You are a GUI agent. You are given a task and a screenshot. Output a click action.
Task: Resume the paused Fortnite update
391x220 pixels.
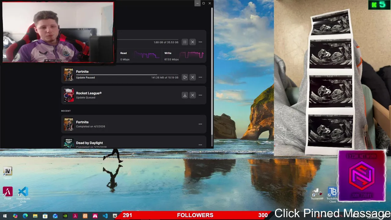tap(185, 77)
